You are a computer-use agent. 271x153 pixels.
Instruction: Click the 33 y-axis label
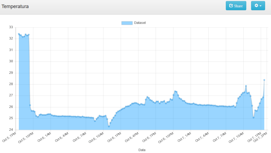[11, 27]
